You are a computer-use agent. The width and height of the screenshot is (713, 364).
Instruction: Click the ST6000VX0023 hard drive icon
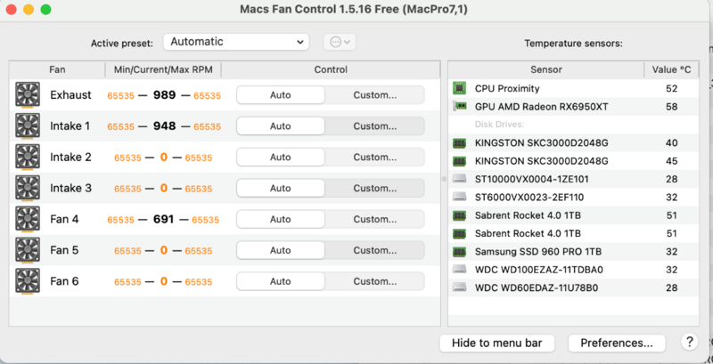[x=460, y=197]
